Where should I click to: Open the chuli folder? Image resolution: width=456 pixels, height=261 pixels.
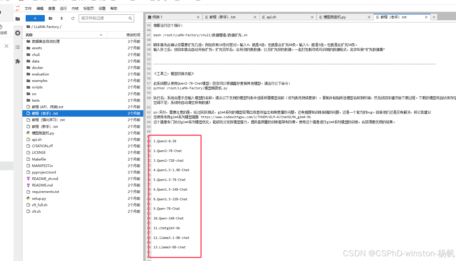83,54
